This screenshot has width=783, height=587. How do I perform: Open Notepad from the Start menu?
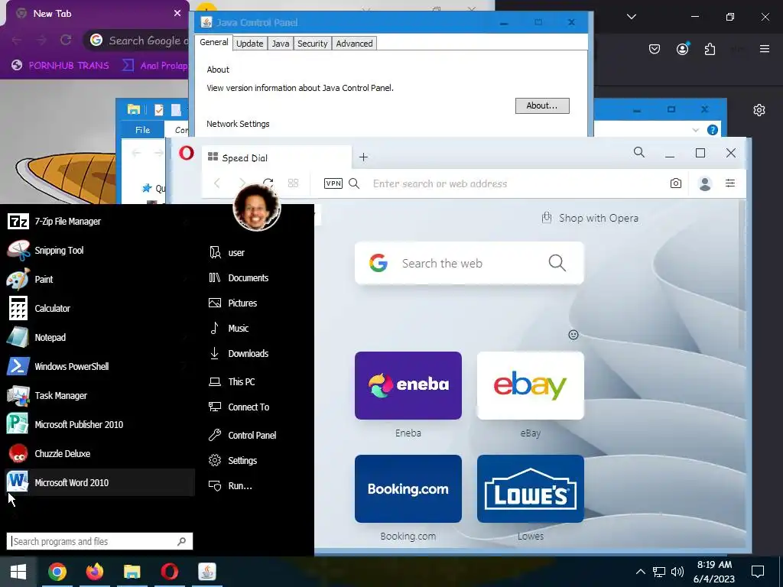99,337
